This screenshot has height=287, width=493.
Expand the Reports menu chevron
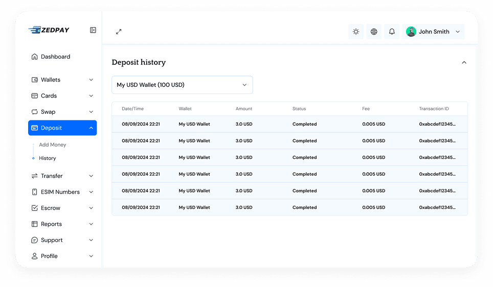pyautogui.click(x=91, y=224)
